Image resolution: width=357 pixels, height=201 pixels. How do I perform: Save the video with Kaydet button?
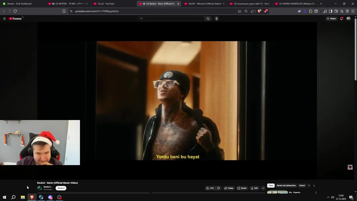[x=242, y=188]
